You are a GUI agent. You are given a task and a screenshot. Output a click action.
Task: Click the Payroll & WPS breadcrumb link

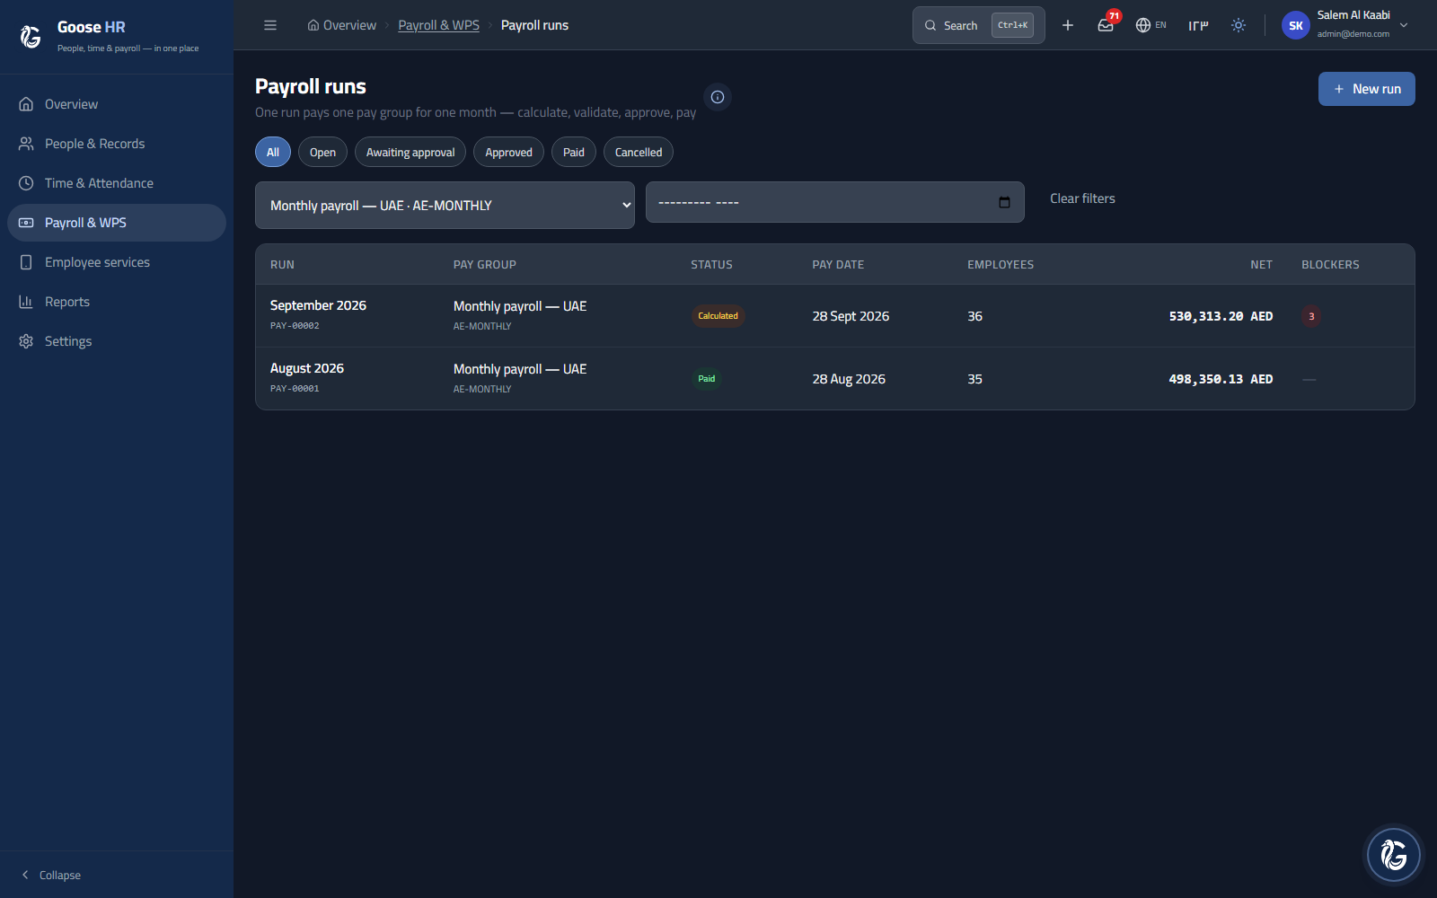click(438, 25)
